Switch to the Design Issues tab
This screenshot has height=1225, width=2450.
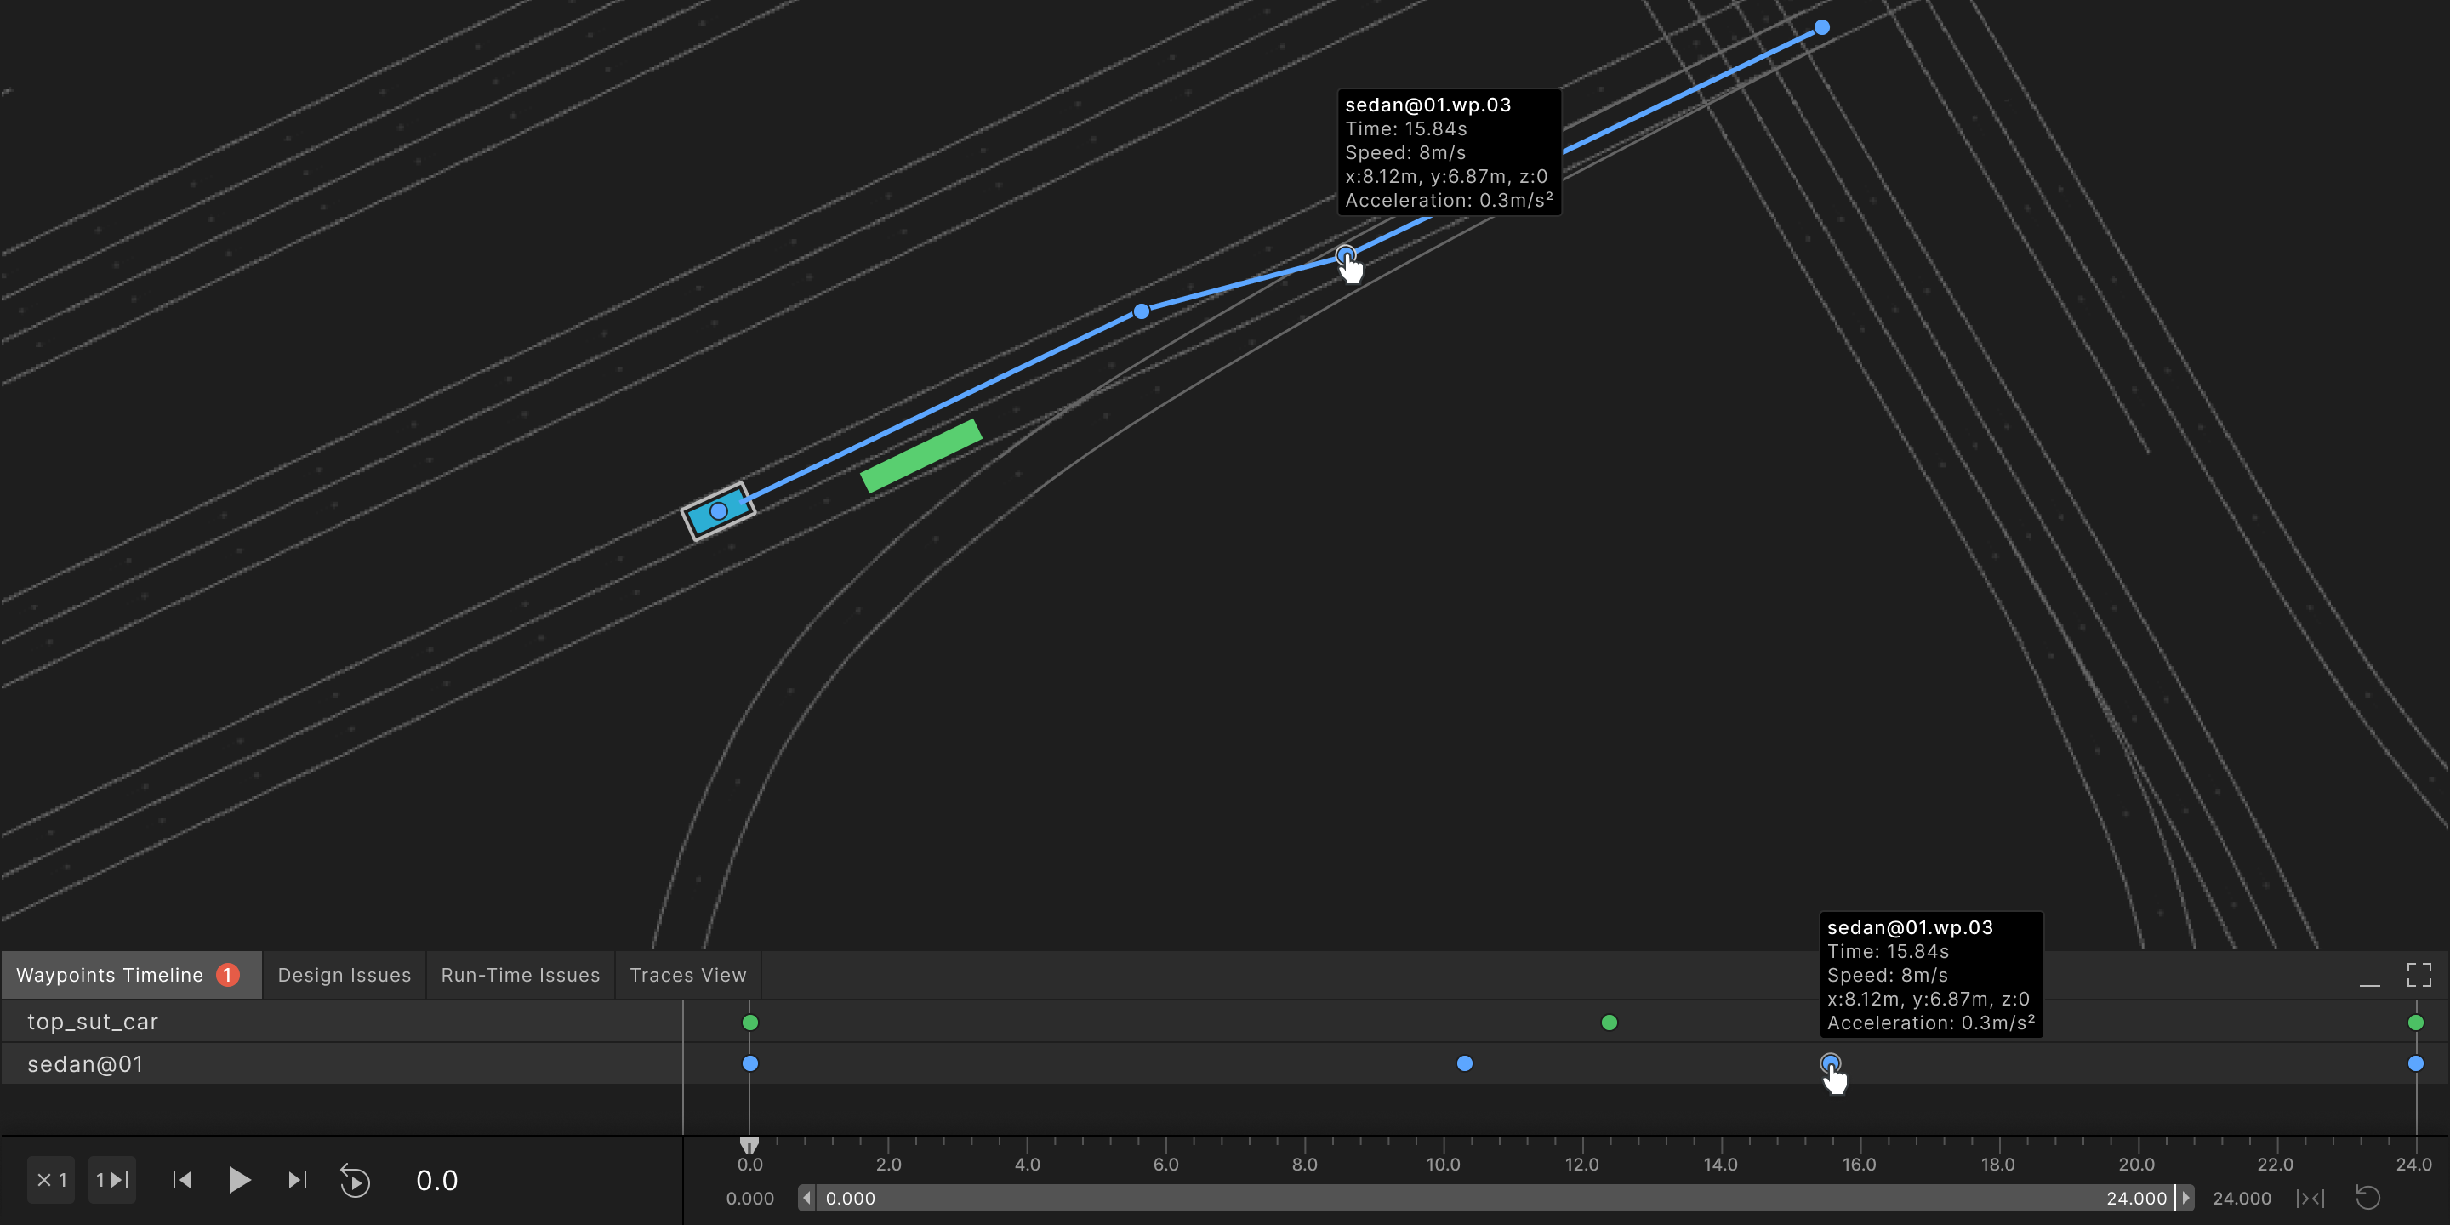[345, 975]
